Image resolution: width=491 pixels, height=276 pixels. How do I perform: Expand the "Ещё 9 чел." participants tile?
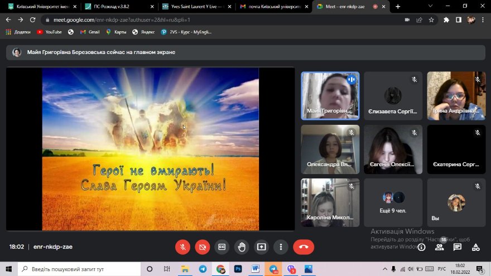(393, 202)
